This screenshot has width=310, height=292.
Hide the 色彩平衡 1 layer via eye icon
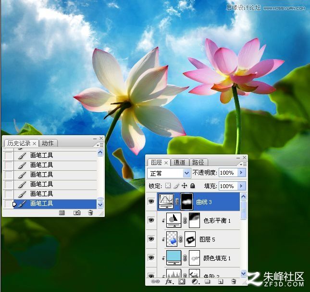[151, 220]
